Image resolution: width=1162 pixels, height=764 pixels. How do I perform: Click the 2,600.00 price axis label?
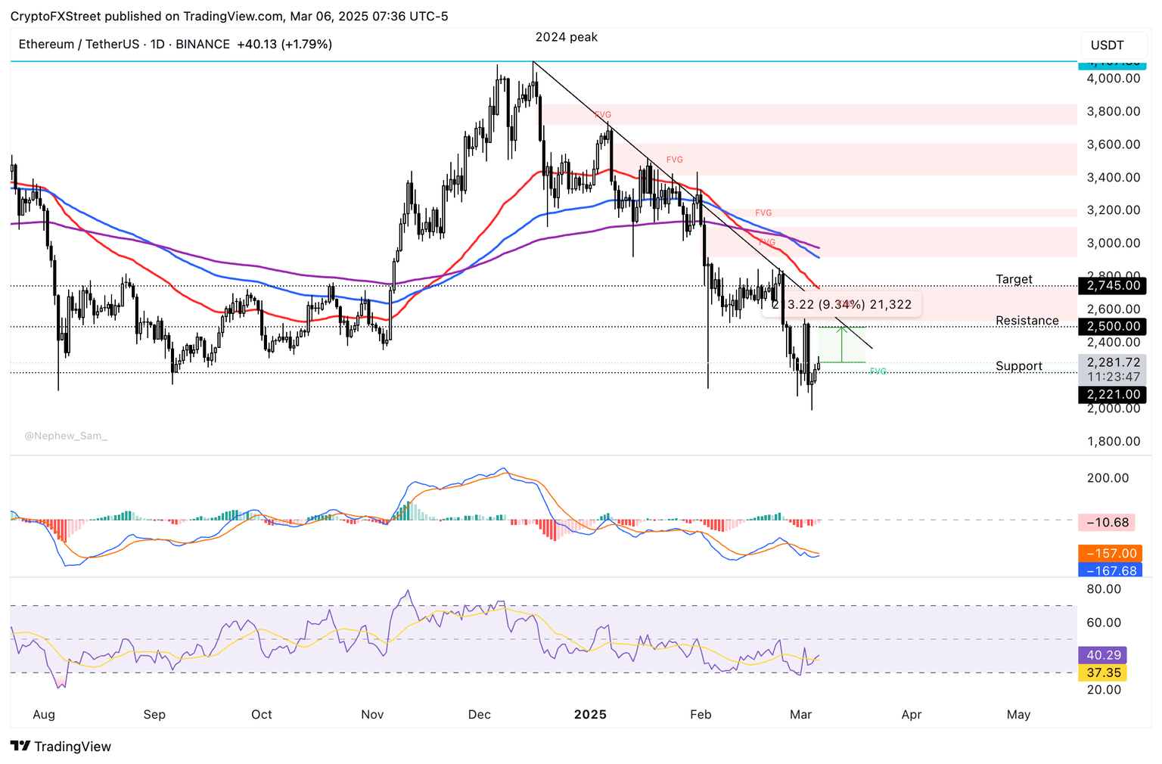(x=1113, y=309)
